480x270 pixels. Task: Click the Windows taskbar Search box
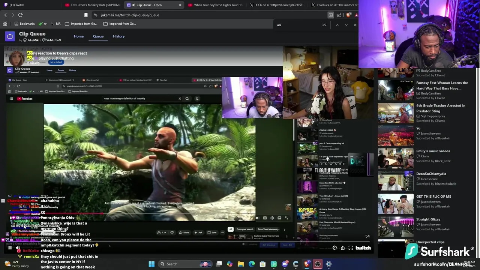point(185,264)
